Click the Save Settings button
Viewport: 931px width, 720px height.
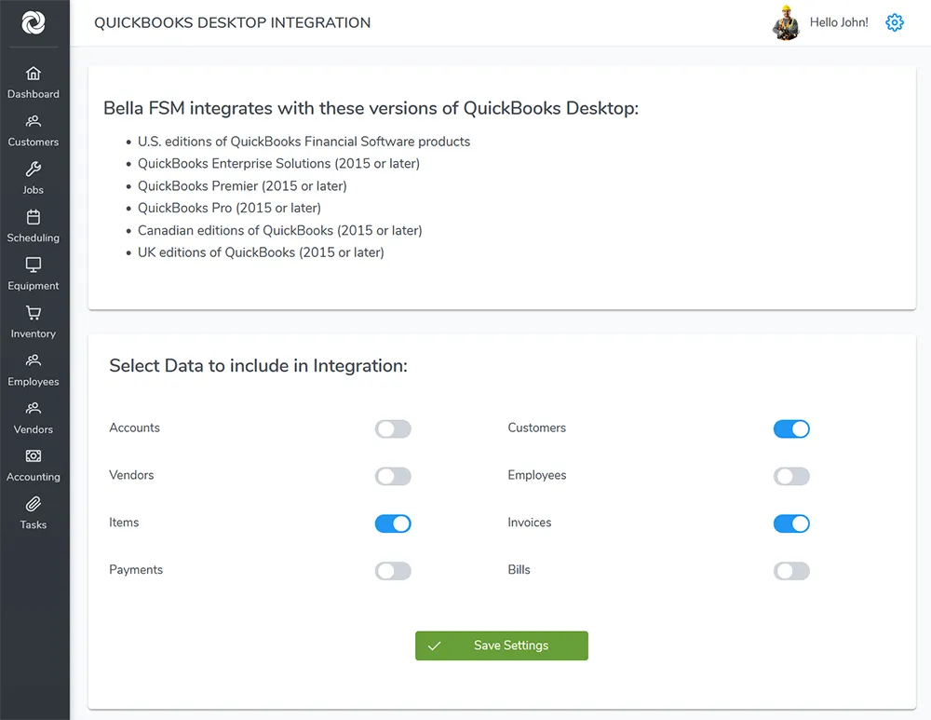click(502, 645)
